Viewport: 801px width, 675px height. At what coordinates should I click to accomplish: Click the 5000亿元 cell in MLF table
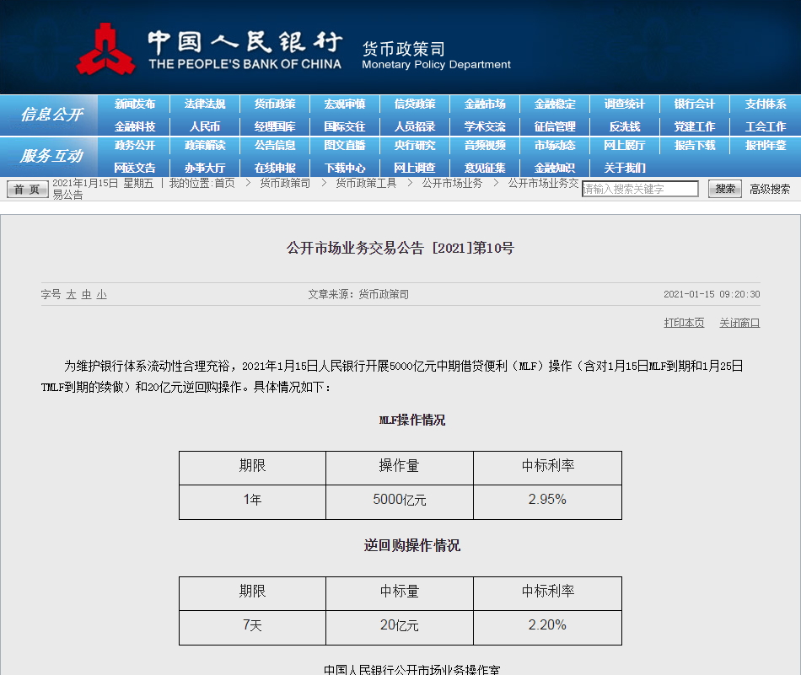400,502
